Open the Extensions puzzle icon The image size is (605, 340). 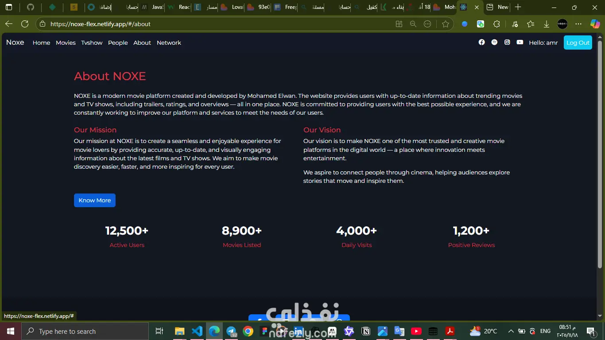(496, 24)
